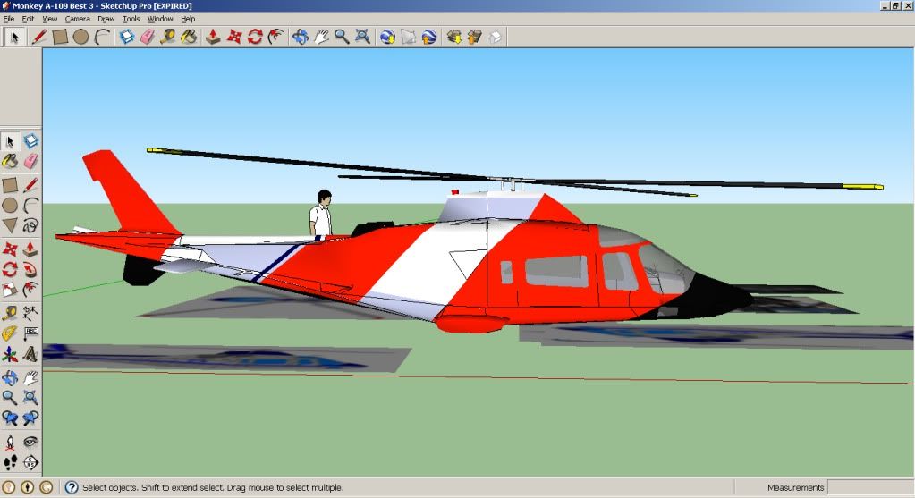Viewport: 915px width, 498px height.
Task: Go to Previous camera view
Action: click(x=10, y=418)
